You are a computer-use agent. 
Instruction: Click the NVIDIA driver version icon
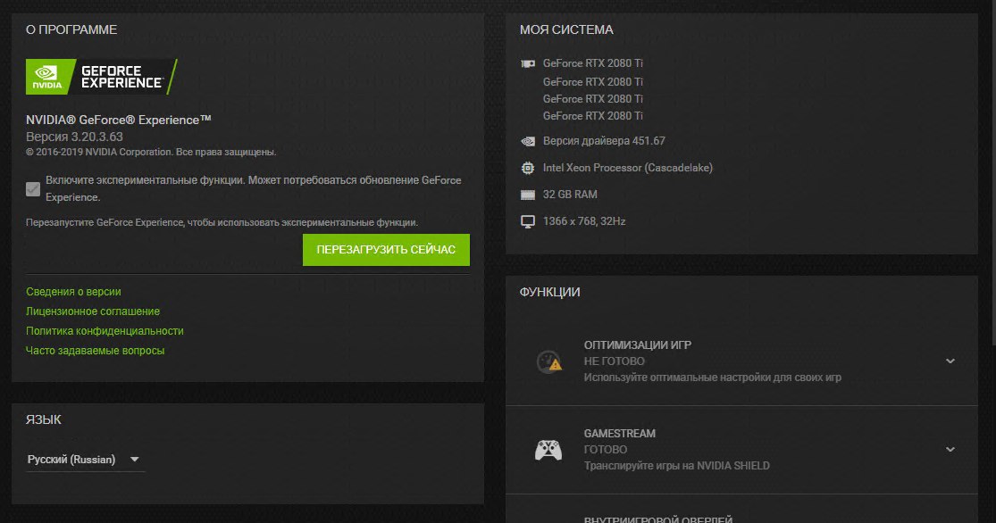pyautogui.click(x=528, y=141)
